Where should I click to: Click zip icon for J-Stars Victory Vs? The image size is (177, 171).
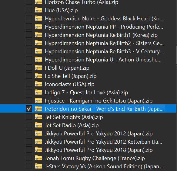[x=38, y=166]
